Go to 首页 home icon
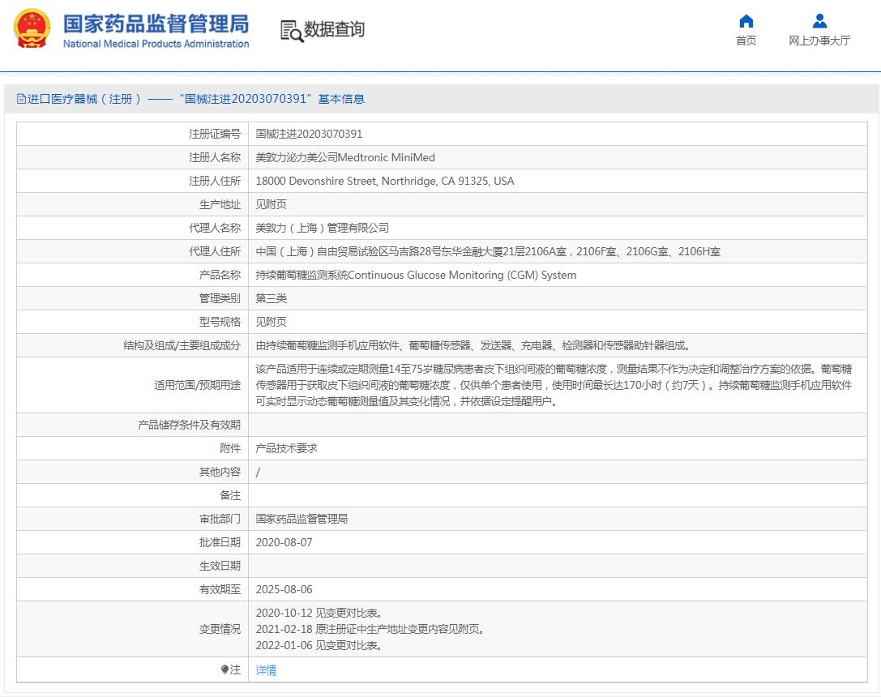881x697 pixels. click(x=746, y=21)
